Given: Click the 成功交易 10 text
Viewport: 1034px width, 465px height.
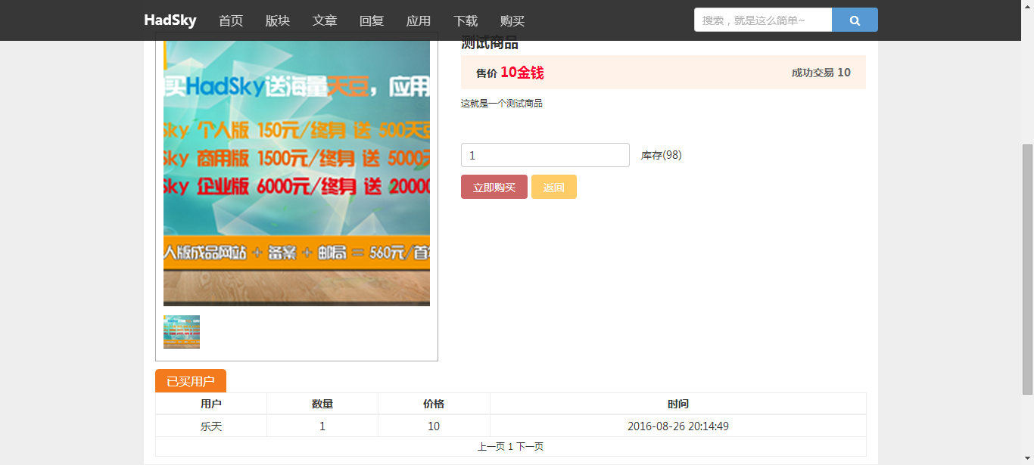Looking at the screenshot, I should click(821, 73).
